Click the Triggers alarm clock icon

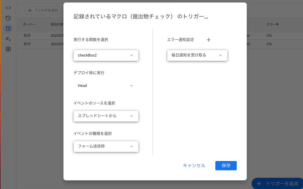(x=8, y=28)
